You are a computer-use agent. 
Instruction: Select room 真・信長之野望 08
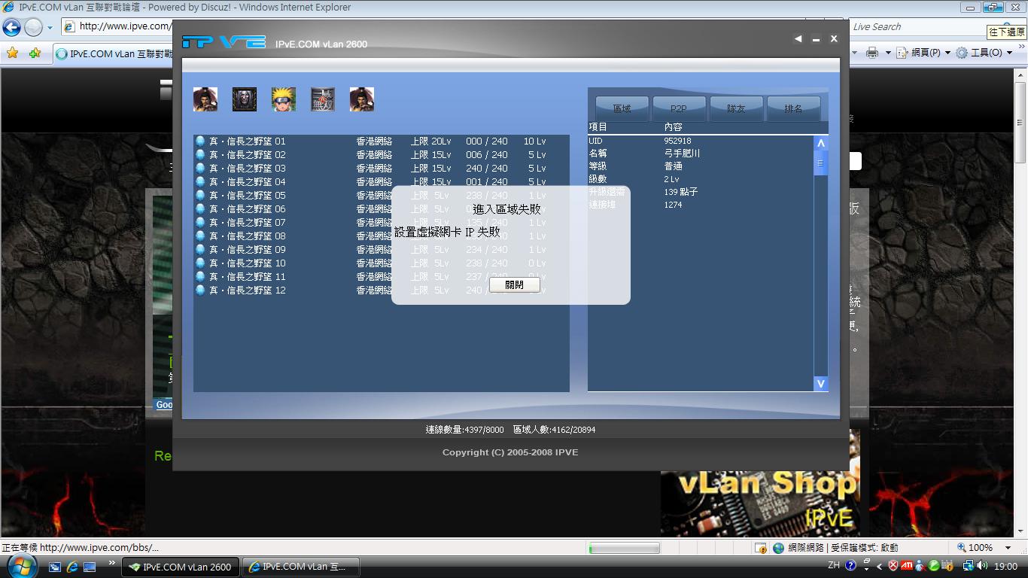(x=382, y=236)
